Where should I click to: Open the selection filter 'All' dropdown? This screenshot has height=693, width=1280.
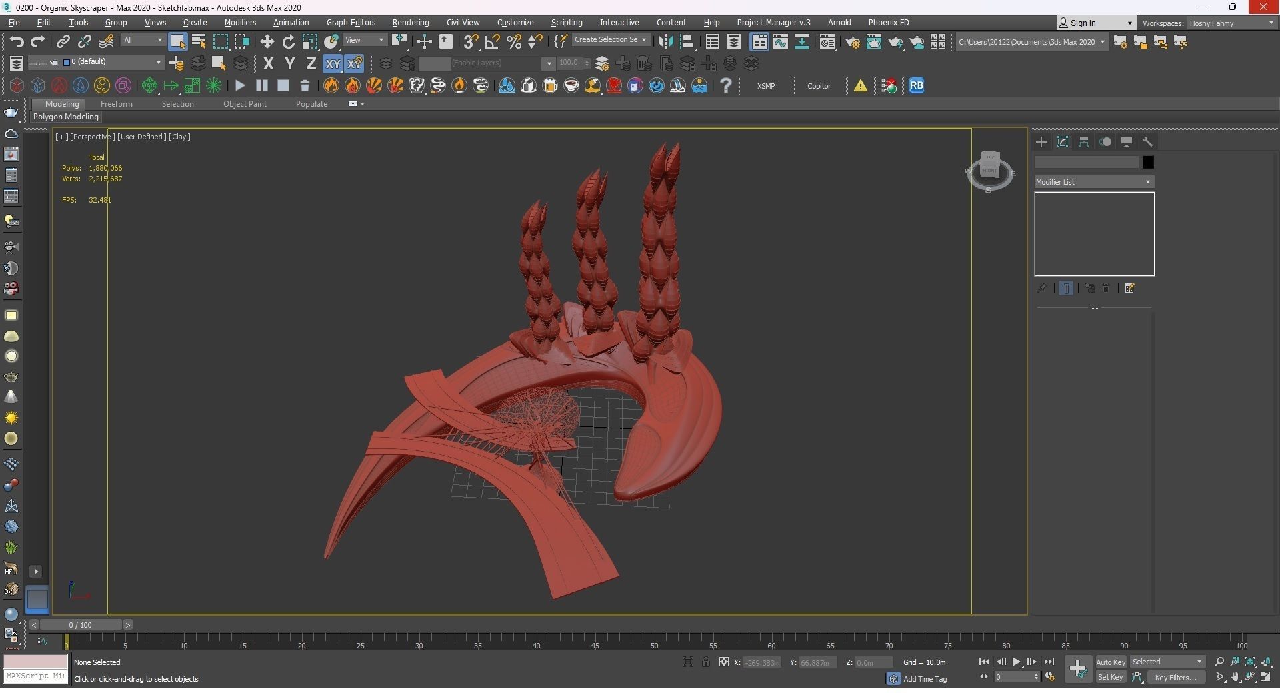click(x=143, y=41)
